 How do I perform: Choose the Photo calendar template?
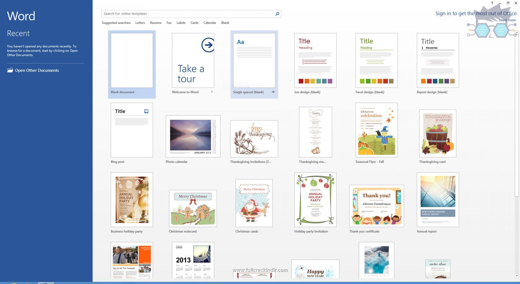pos(193,136)
